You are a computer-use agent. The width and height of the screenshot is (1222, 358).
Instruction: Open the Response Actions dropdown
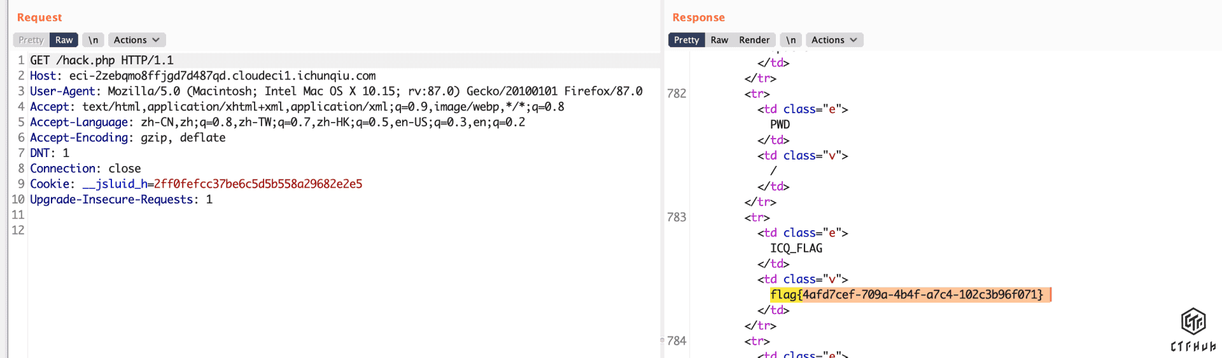[834, 40]
